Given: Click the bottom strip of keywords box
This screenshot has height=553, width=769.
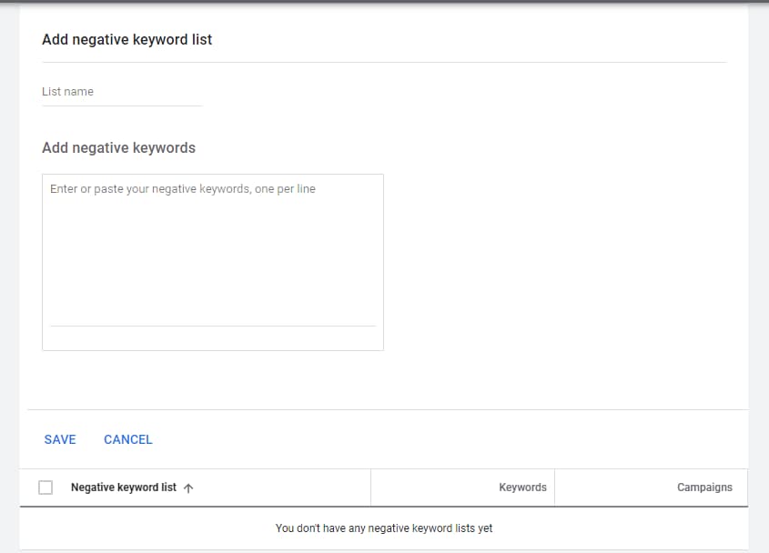Looking at the screenshot, I should [213, 338].
